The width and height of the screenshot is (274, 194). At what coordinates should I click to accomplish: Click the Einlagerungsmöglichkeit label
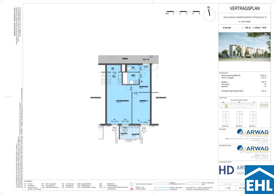[x=232, y=91]
